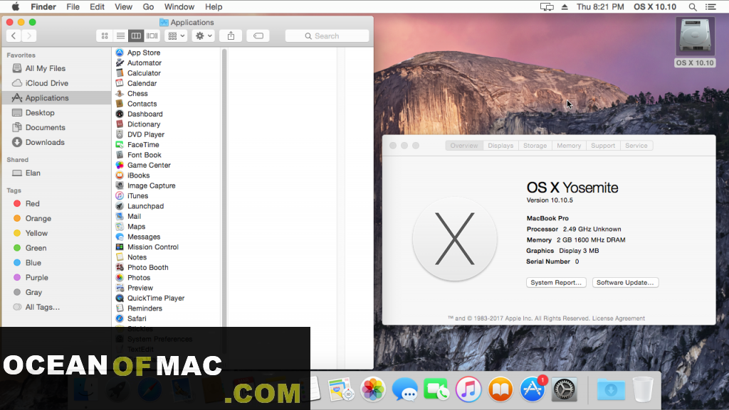Select OS X 10.10 drive on desktop
This screenshot has width=729, height=410.
[695, 43]
